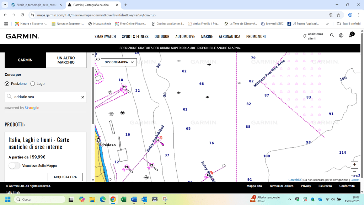Clear the adriatic sea search text

[82, 97]
